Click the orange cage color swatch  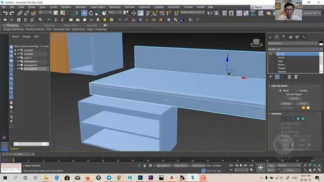point(303,108)
